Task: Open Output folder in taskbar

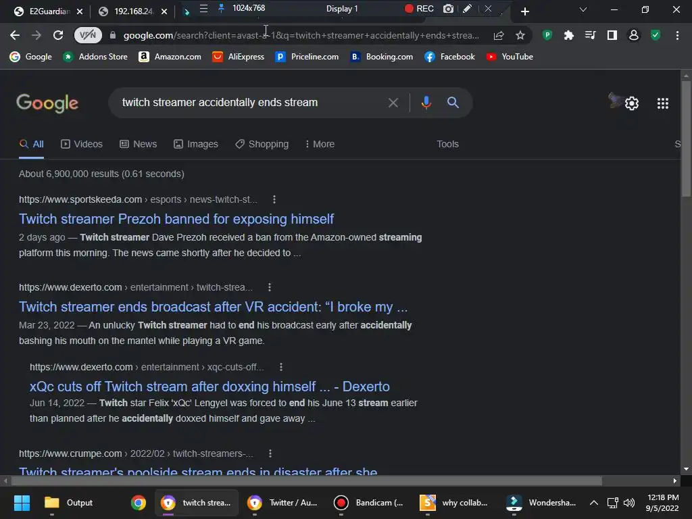Action: (69, 503)
